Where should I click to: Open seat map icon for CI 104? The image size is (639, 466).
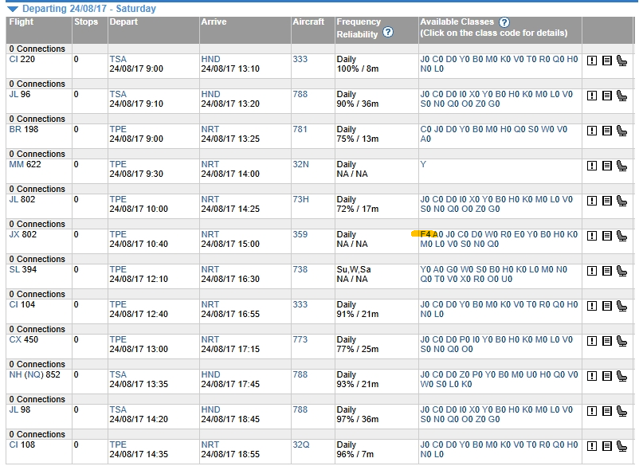click(x=622, y=306)
